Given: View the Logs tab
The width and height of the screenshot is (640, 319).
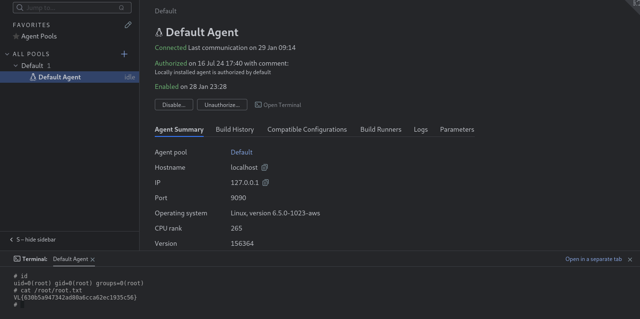Looking at the screenshot, I should (x=421, y=129).
